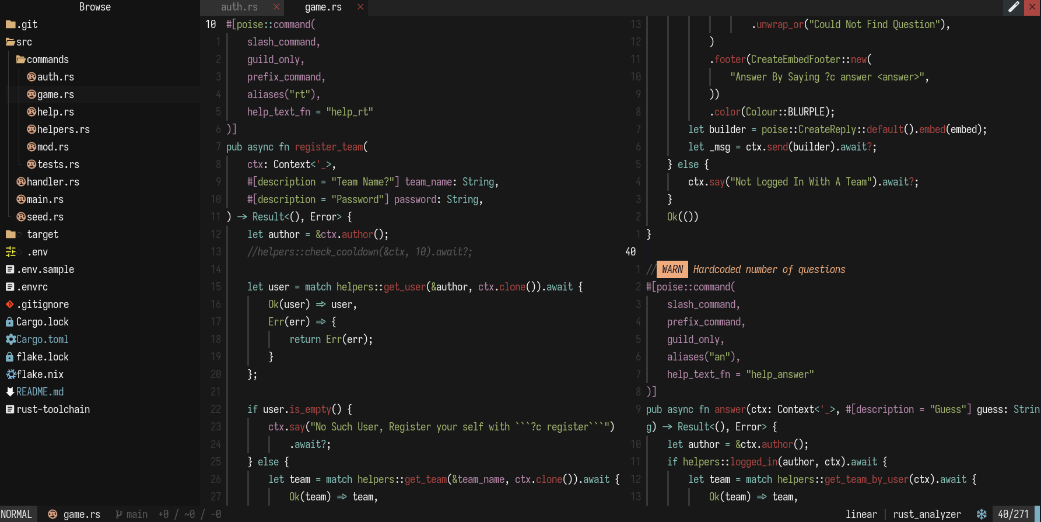Viewport: 1041px width, 522px height.
Task: Open auth.rs from the file tree
Action: coord(55,77)
